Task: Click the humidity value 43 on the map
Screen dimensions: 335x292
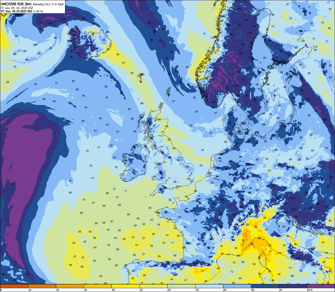Action: (x=323, y=243)
